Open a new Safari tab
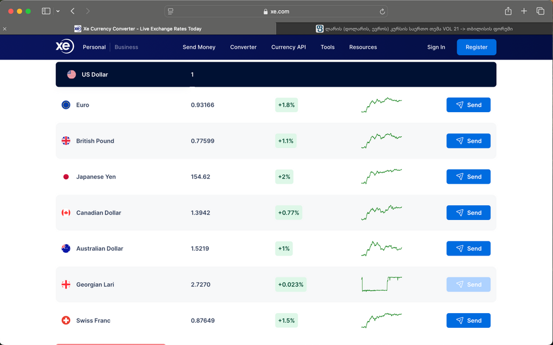553x345 pixels. click(524, 11)
